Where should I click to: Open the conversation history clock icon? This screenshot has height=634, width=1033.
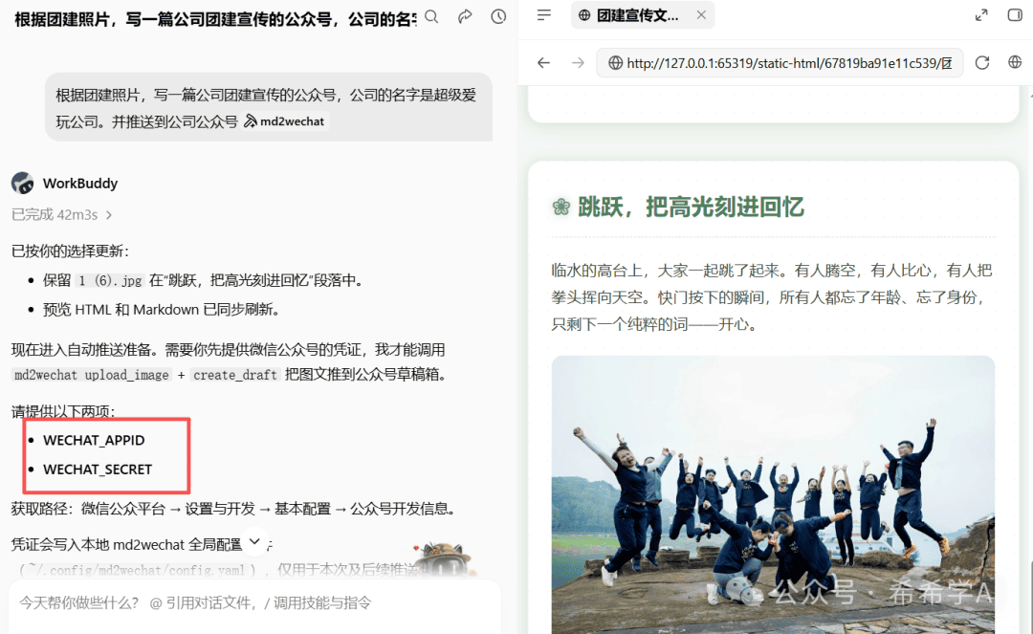click(498, 16)
